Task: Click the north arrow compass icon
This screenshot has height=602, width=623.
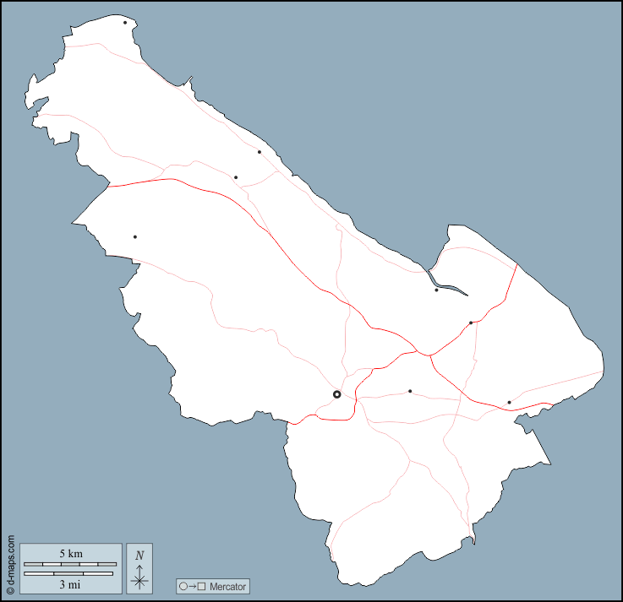Action: point(139,567)
